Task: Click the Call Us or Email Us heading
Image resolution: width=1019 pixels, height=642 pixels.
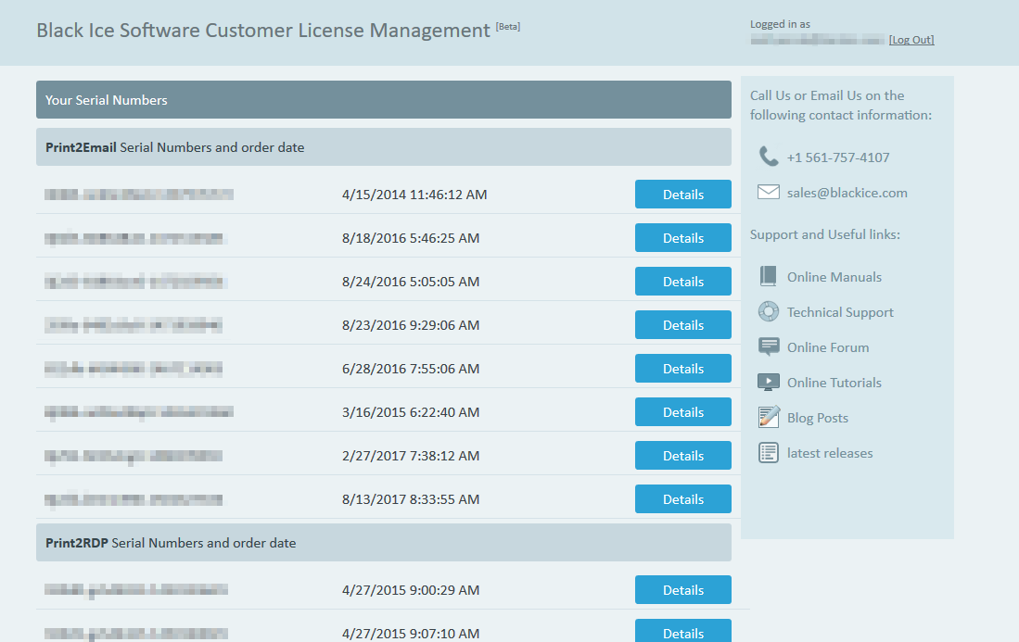Action: pos(841,106)
